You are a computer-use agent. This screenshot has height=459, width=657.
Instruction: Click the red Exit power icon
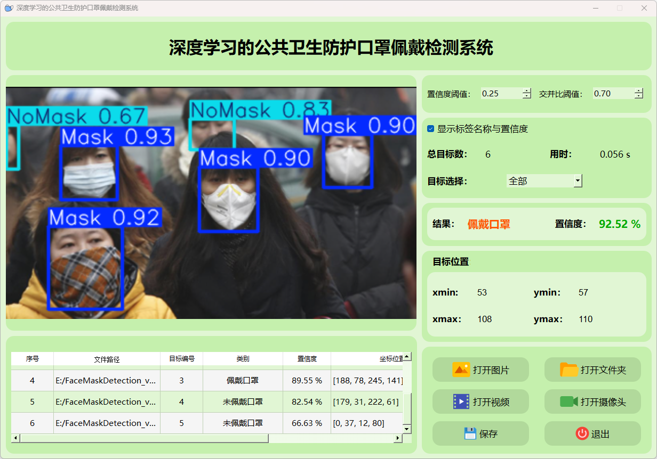tap(582, 433)
